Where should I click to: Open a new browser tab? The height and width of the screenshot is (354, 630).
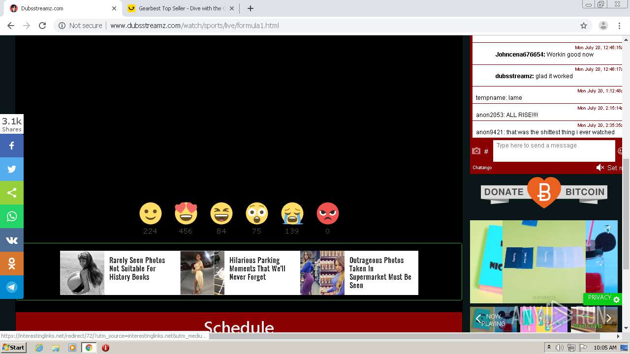250,8
